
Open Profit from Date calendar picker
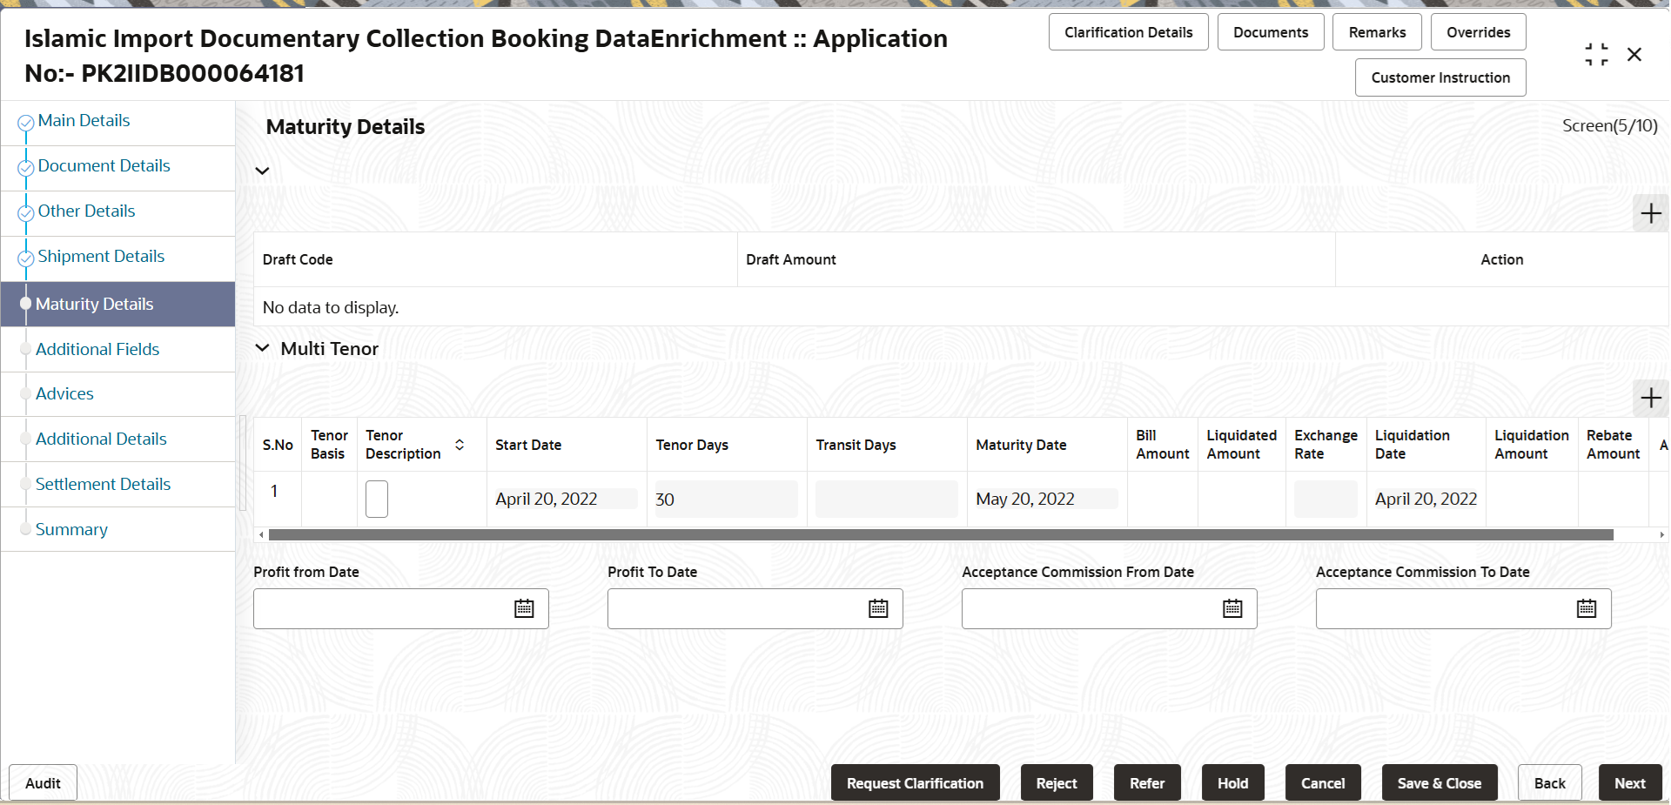[524, 608]
